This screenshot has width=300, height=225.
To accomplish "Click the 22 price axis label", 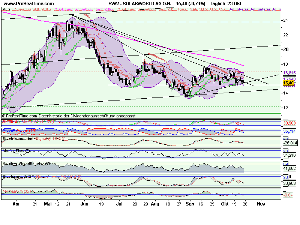I will click(285, 35).
